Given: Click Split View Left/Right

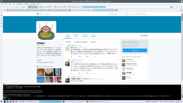Looking at the screenshot, I should click(61, 7).
